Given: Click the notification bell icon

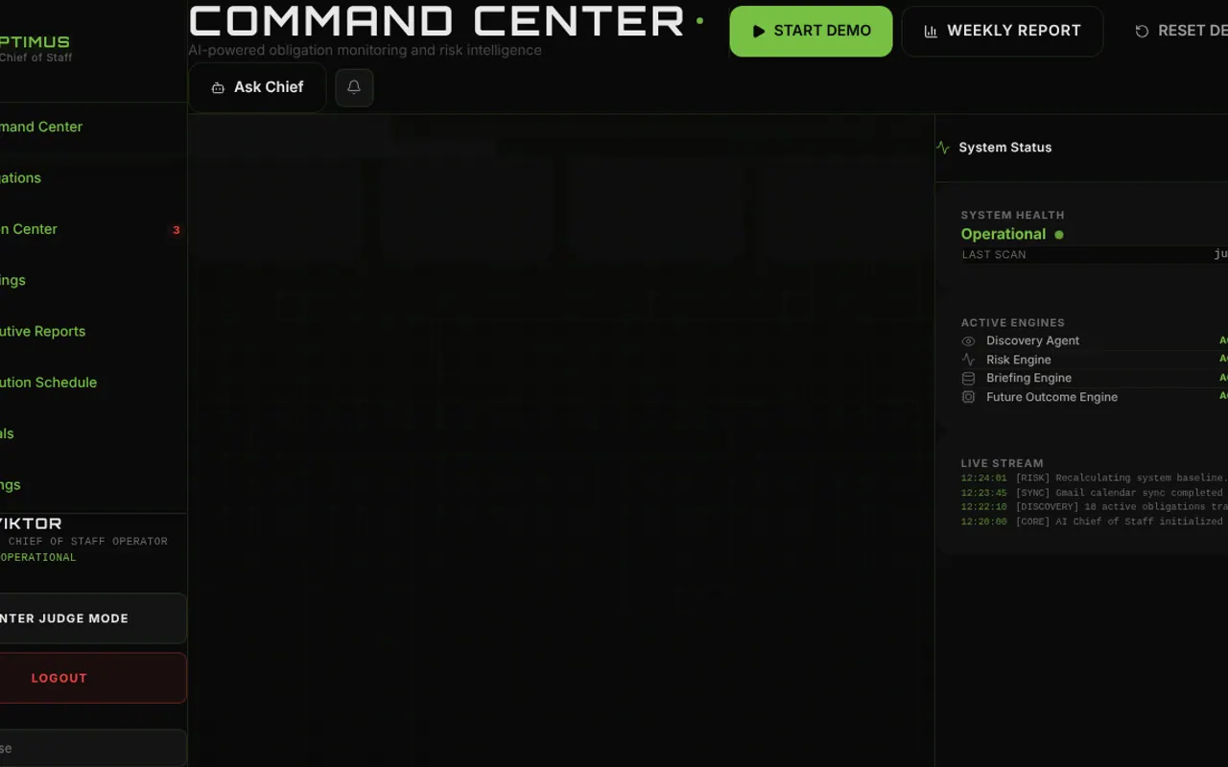Looking at the screenshot, I should click(x=354, y=87).
